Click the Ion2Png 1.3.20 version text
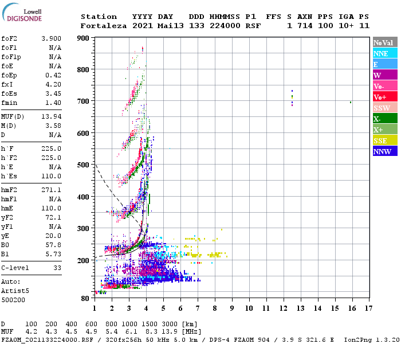 (x=372, y=340)
